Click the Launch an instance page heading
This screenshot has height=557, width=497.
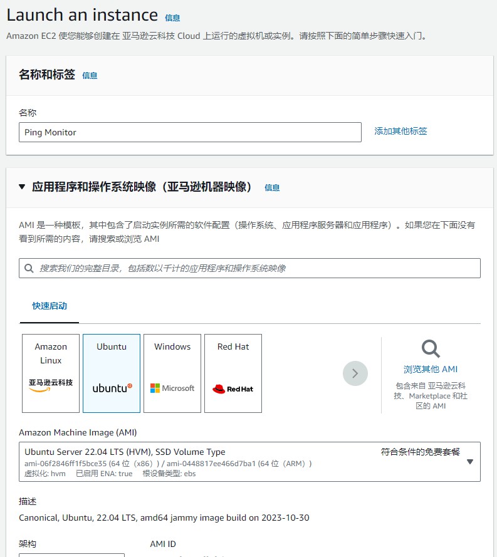pos(82,15)
